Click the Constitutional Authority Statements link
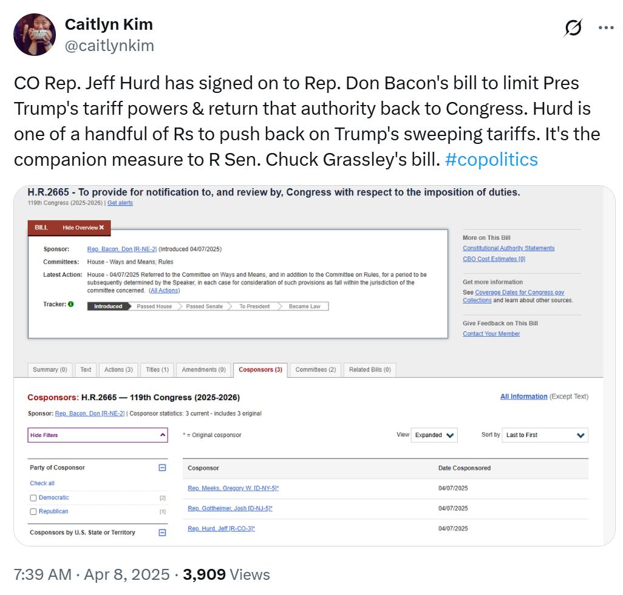This screenshot has width=623, height=595. (508, 248)
